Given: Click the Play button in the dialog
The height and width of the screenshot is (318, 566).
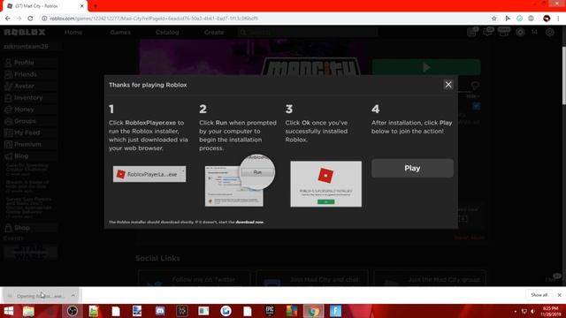Looking at the screenshot, I should pyautogui.click(x=412, y=169).
